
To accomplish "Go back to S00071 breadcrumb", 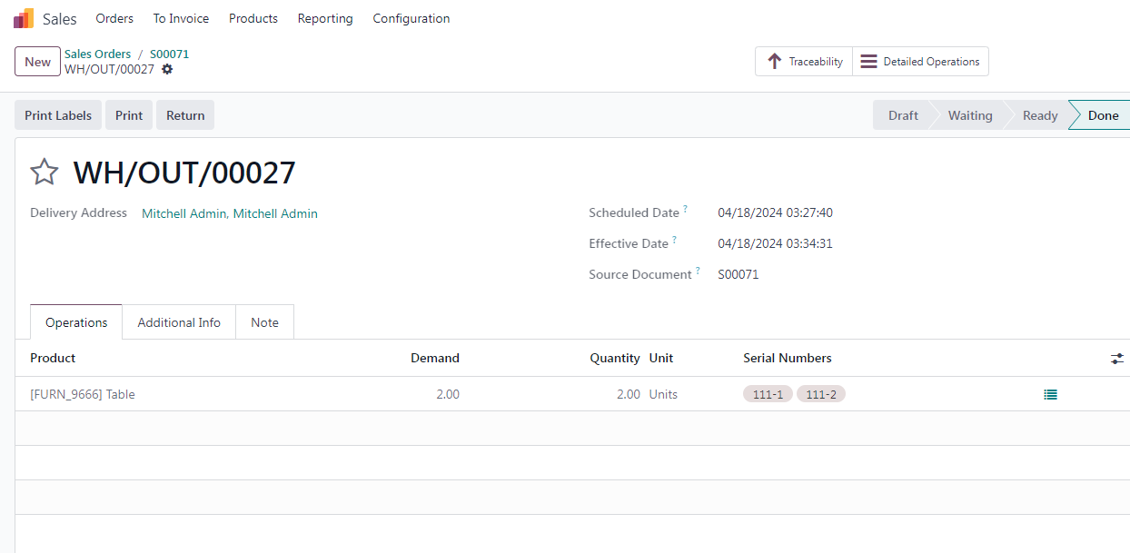I will (x=169, y=54).
